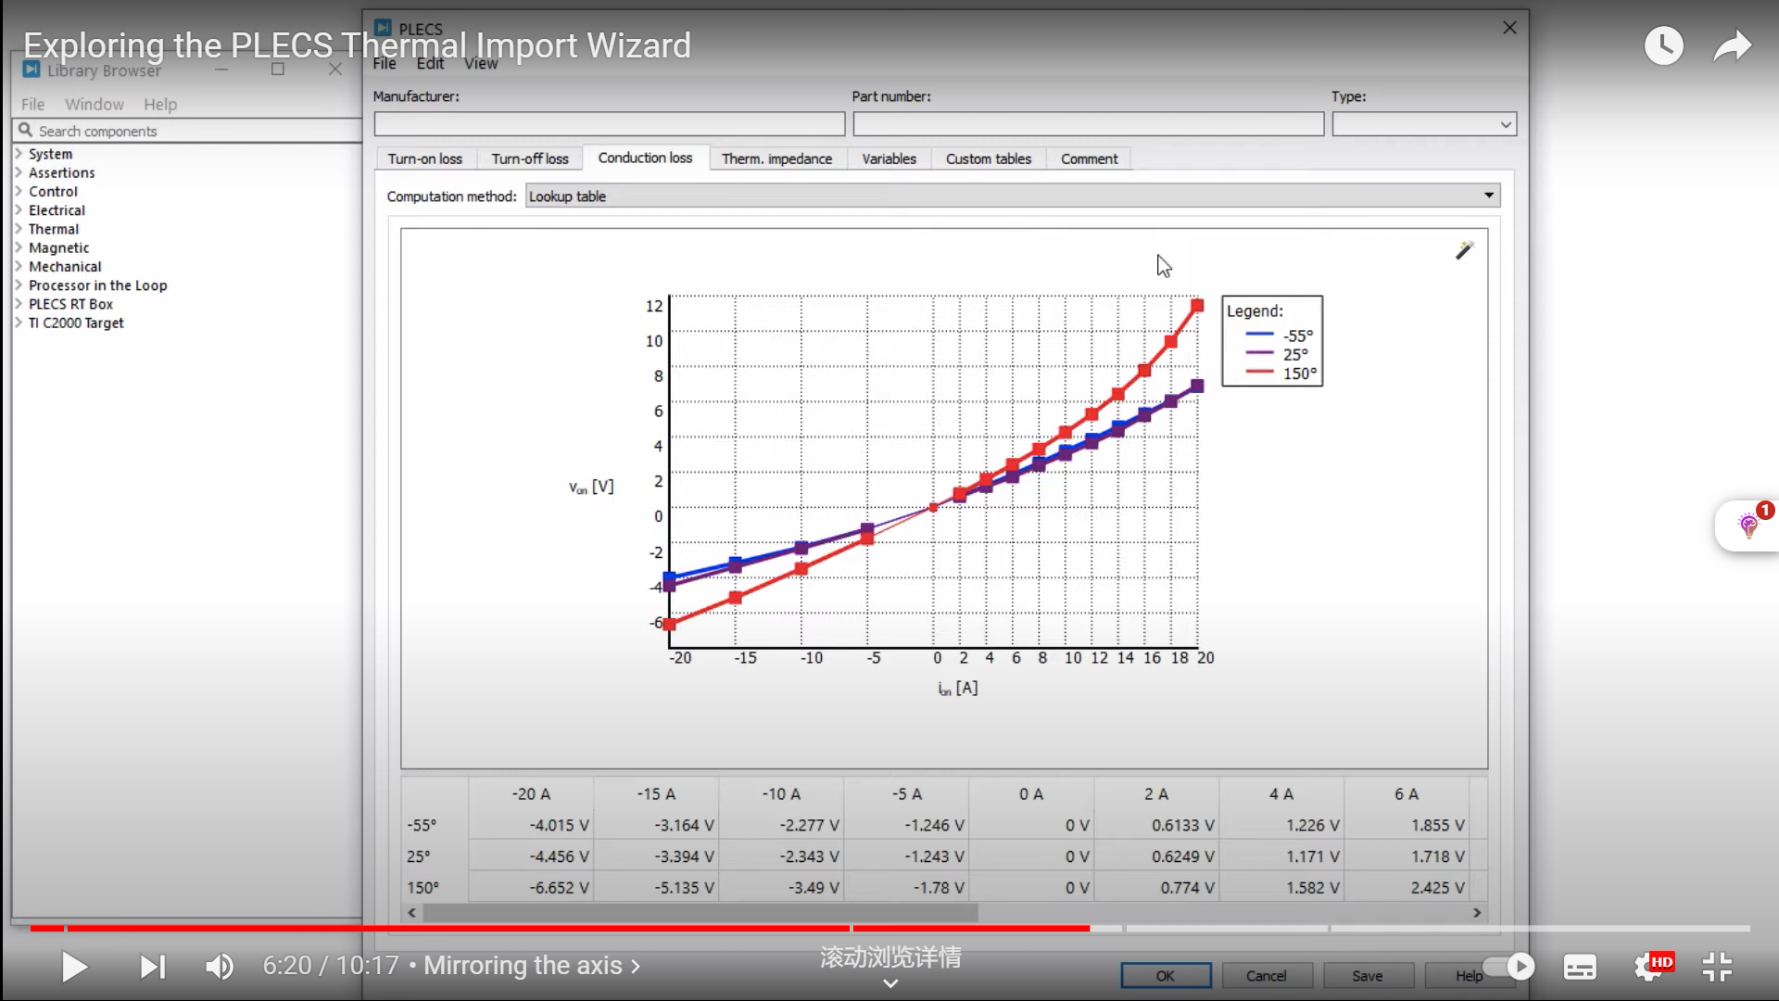The image size is (1779, 1001).
Task: Click the magic wand import wizard icon
Action: tap(1464, 250)
